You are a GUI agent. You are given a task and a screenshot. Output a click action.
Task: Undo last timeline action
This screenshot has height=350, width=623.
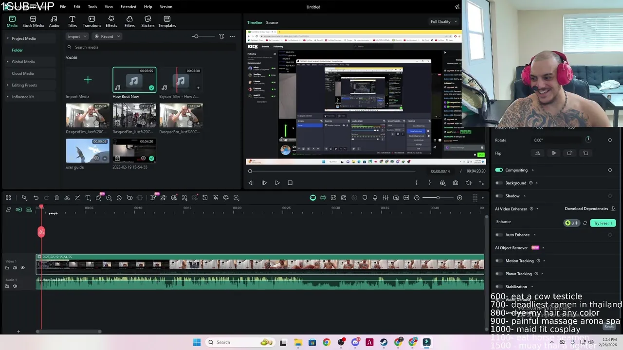(36, 198)
